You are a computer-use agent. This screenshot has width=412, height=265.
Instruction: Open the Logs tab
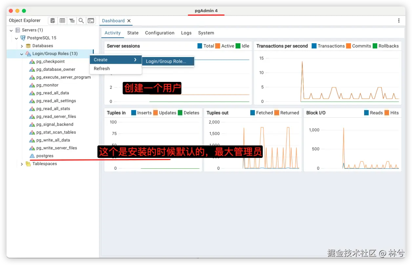tap(186, 33)
